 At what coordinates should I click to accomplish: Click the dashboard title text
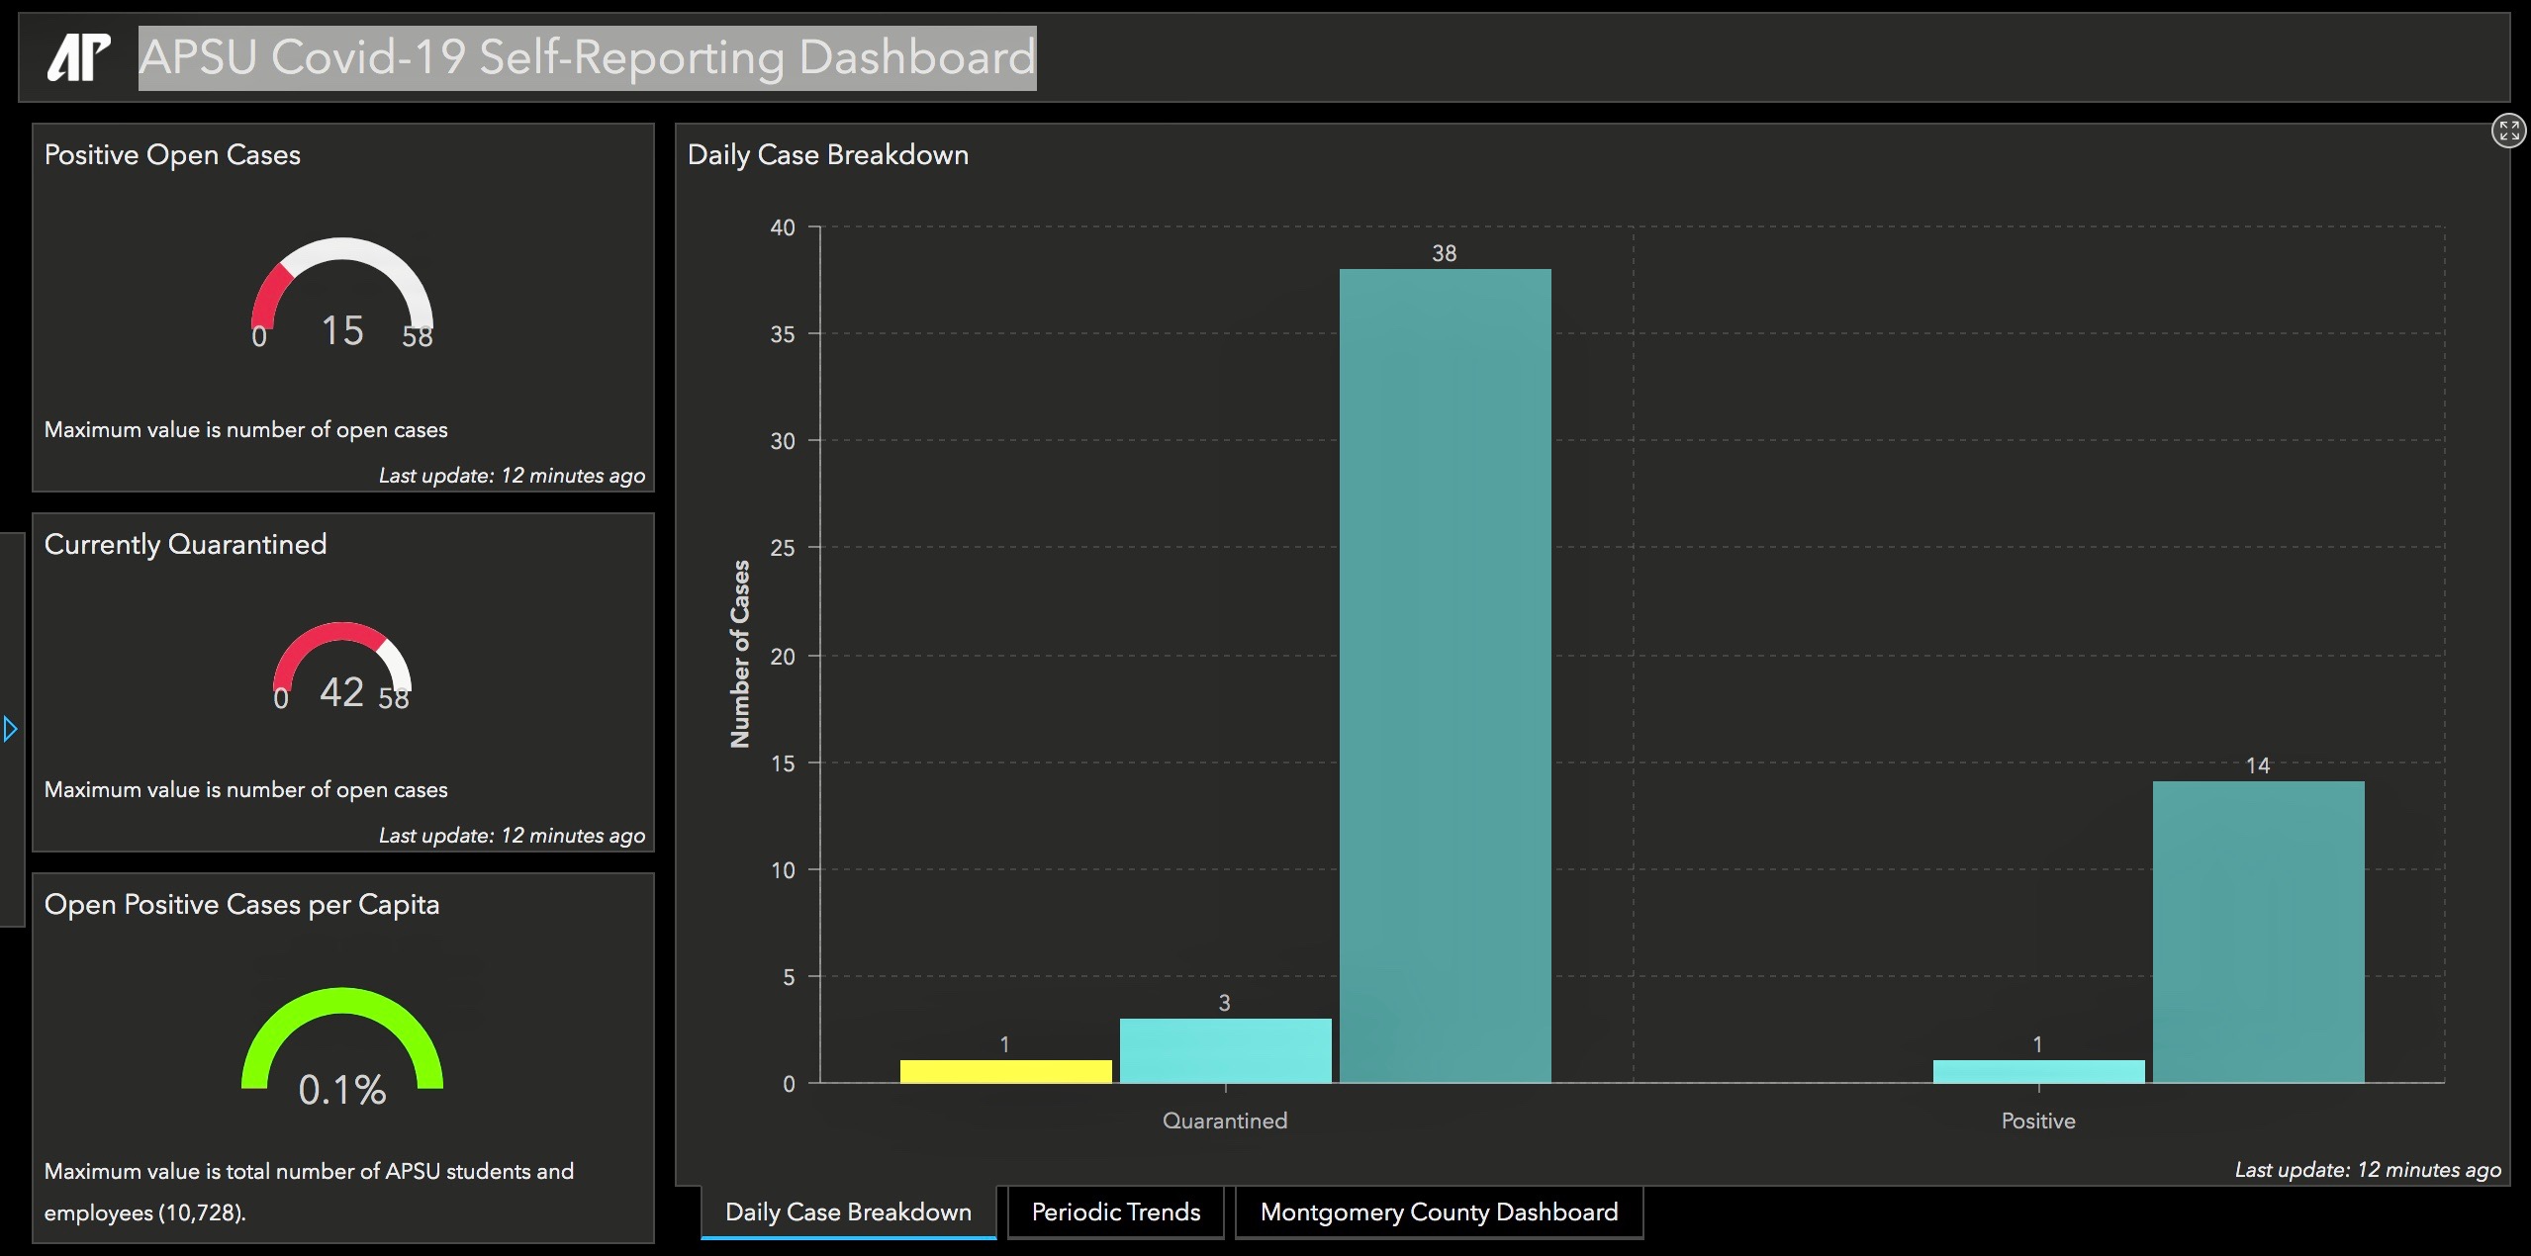(x=587, y=57)
